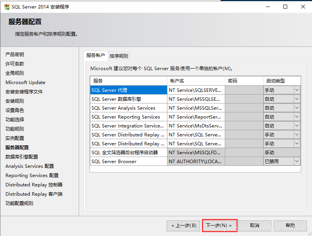Select Reporting Services 配置 step in sidebar

[x=32, y=176]
